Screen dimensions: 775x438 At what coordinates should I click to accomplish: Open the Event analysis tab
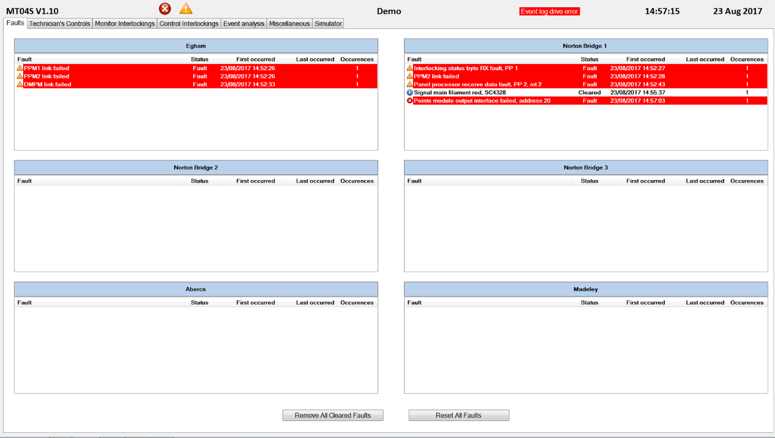[x=244, y=24]
